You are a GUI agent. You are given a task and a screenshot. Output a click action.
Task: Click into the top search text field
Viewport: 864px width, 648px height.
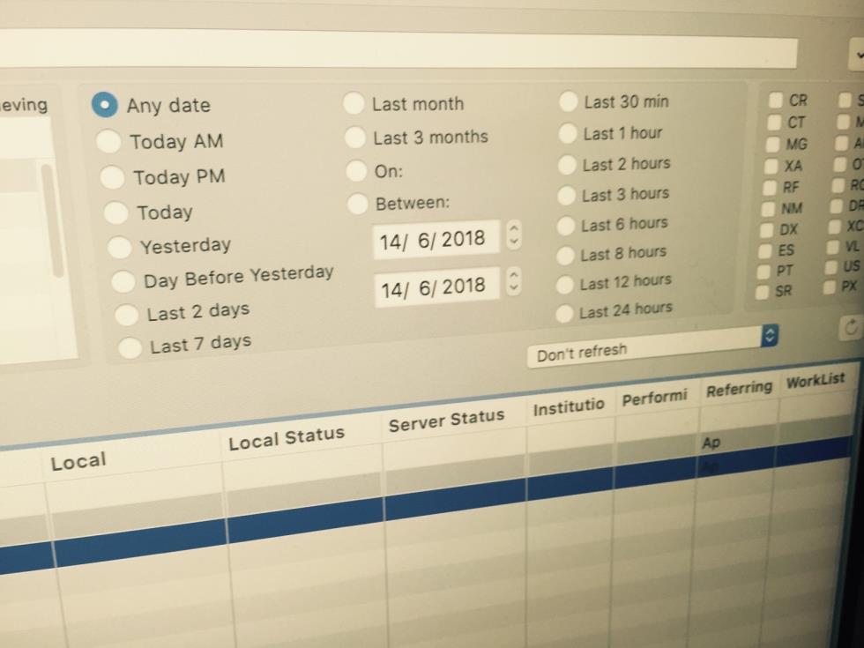click(397, 50)
